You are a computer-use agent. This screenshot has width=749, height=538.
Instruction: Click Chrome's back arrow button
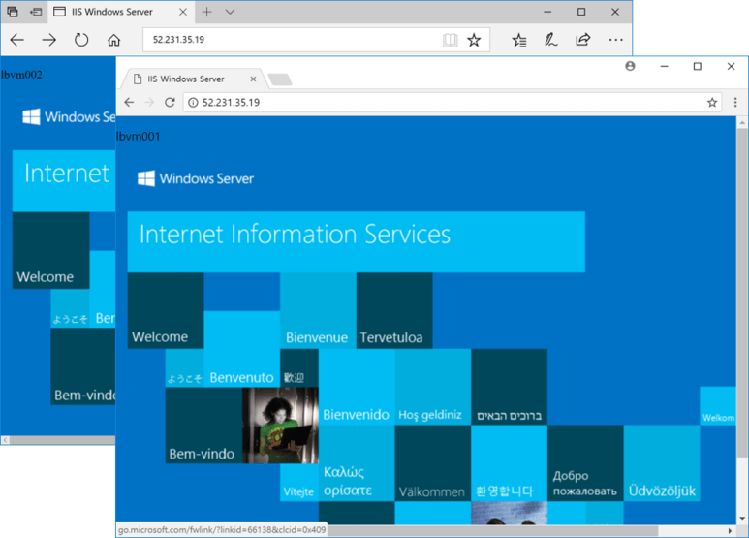click(x=129, y=102)
